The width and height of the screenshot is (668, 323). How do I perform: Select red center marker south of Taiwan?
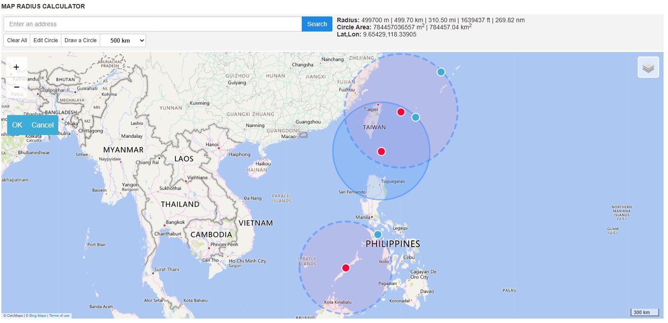tap(381, 152)
